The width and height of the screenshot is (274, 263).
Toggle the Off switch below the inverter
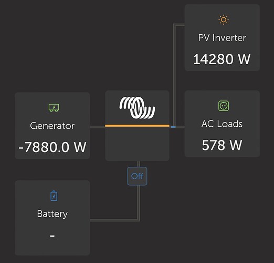click(137, 176)
